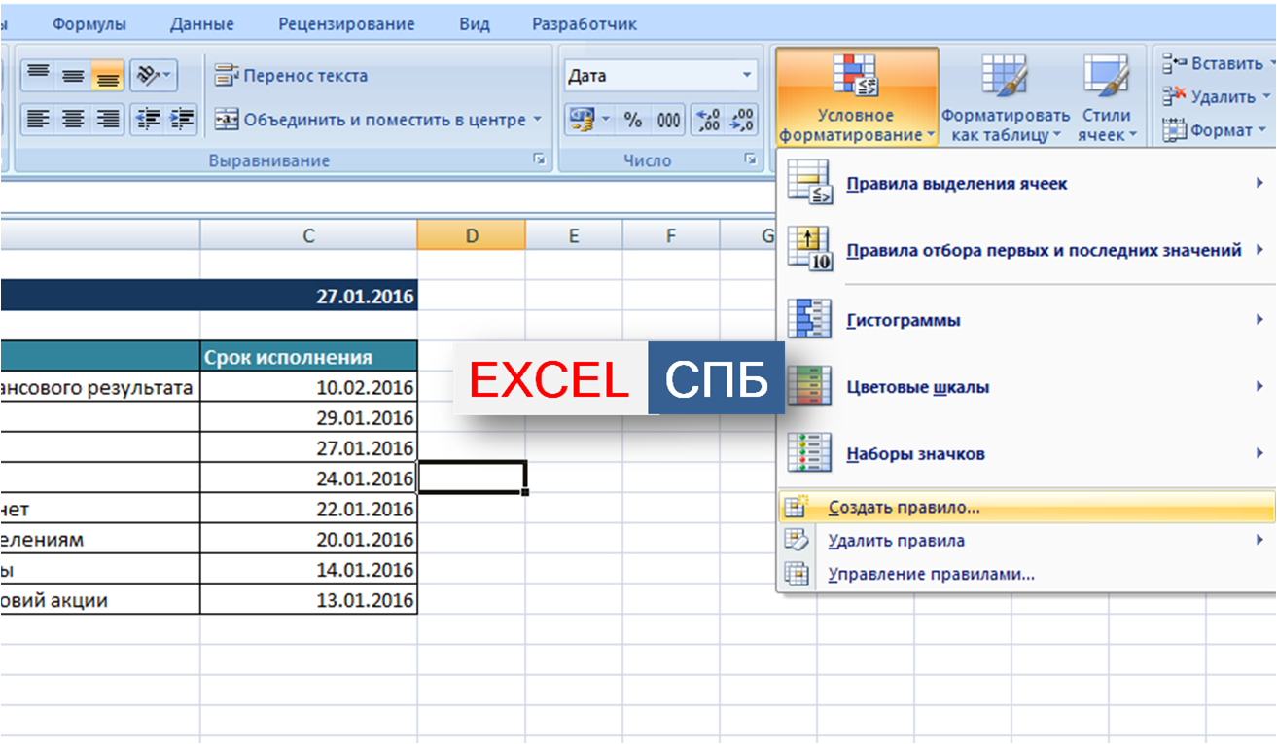
Task: Open Стили ячеек gallery
Action: (x=1106, y=98)
